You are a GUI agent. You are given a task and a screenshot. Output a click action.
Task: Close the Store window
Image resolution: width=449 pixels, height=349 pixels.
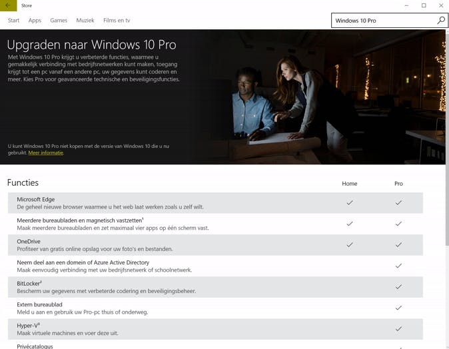[440, 5]
